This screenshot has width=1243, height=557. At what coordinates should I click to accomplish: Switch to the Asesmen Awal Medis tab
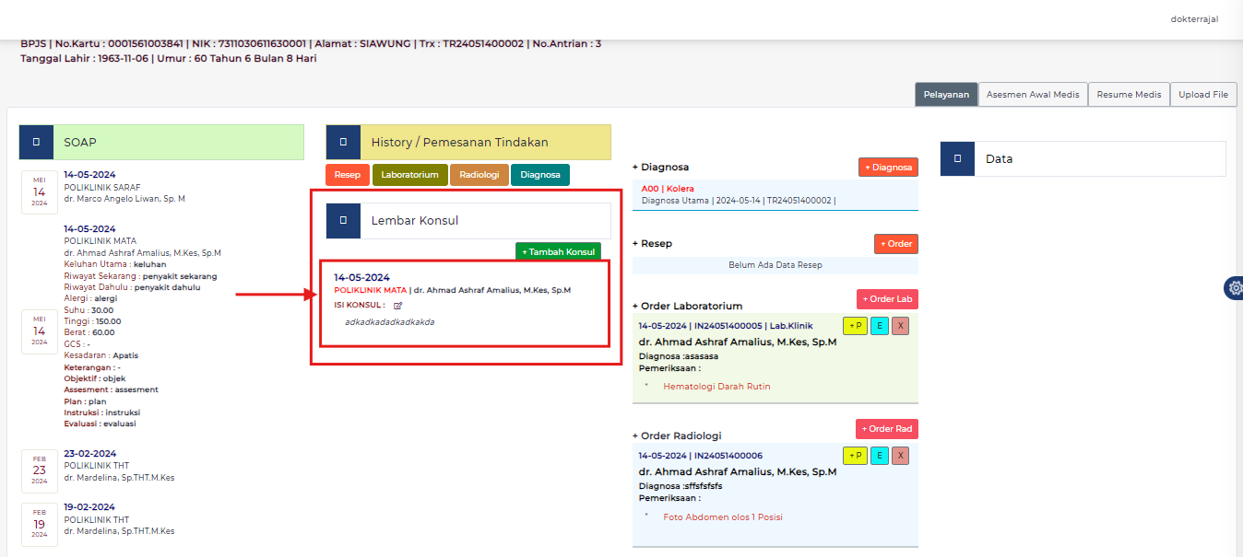[x=1032, y=94]
